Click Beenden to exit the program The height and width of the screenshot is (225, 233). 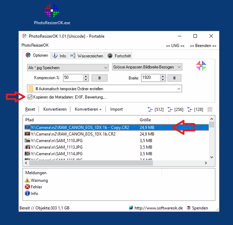click(x=203, y=46)
